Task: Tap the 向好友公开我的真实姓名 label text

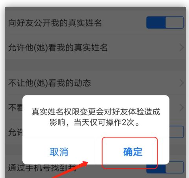Action: [55, 23]
